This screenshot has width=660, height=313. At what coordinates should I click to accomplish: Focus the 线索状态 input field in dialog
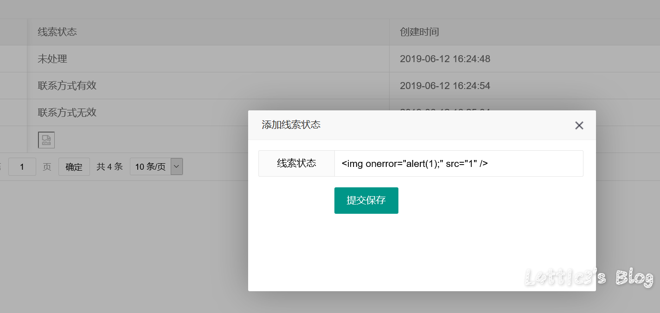458,163
